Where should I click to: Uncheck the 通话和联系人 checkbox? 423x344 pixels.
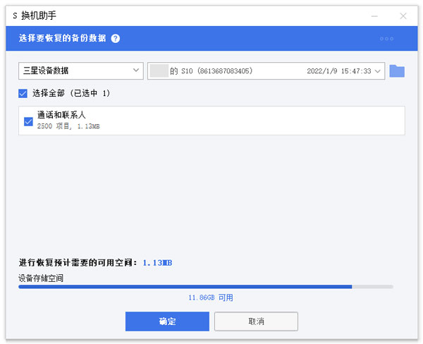28,121
